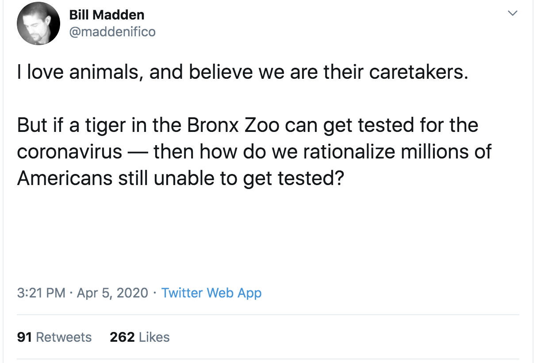Click the 'Likes' label text

(x=154, y=337)
